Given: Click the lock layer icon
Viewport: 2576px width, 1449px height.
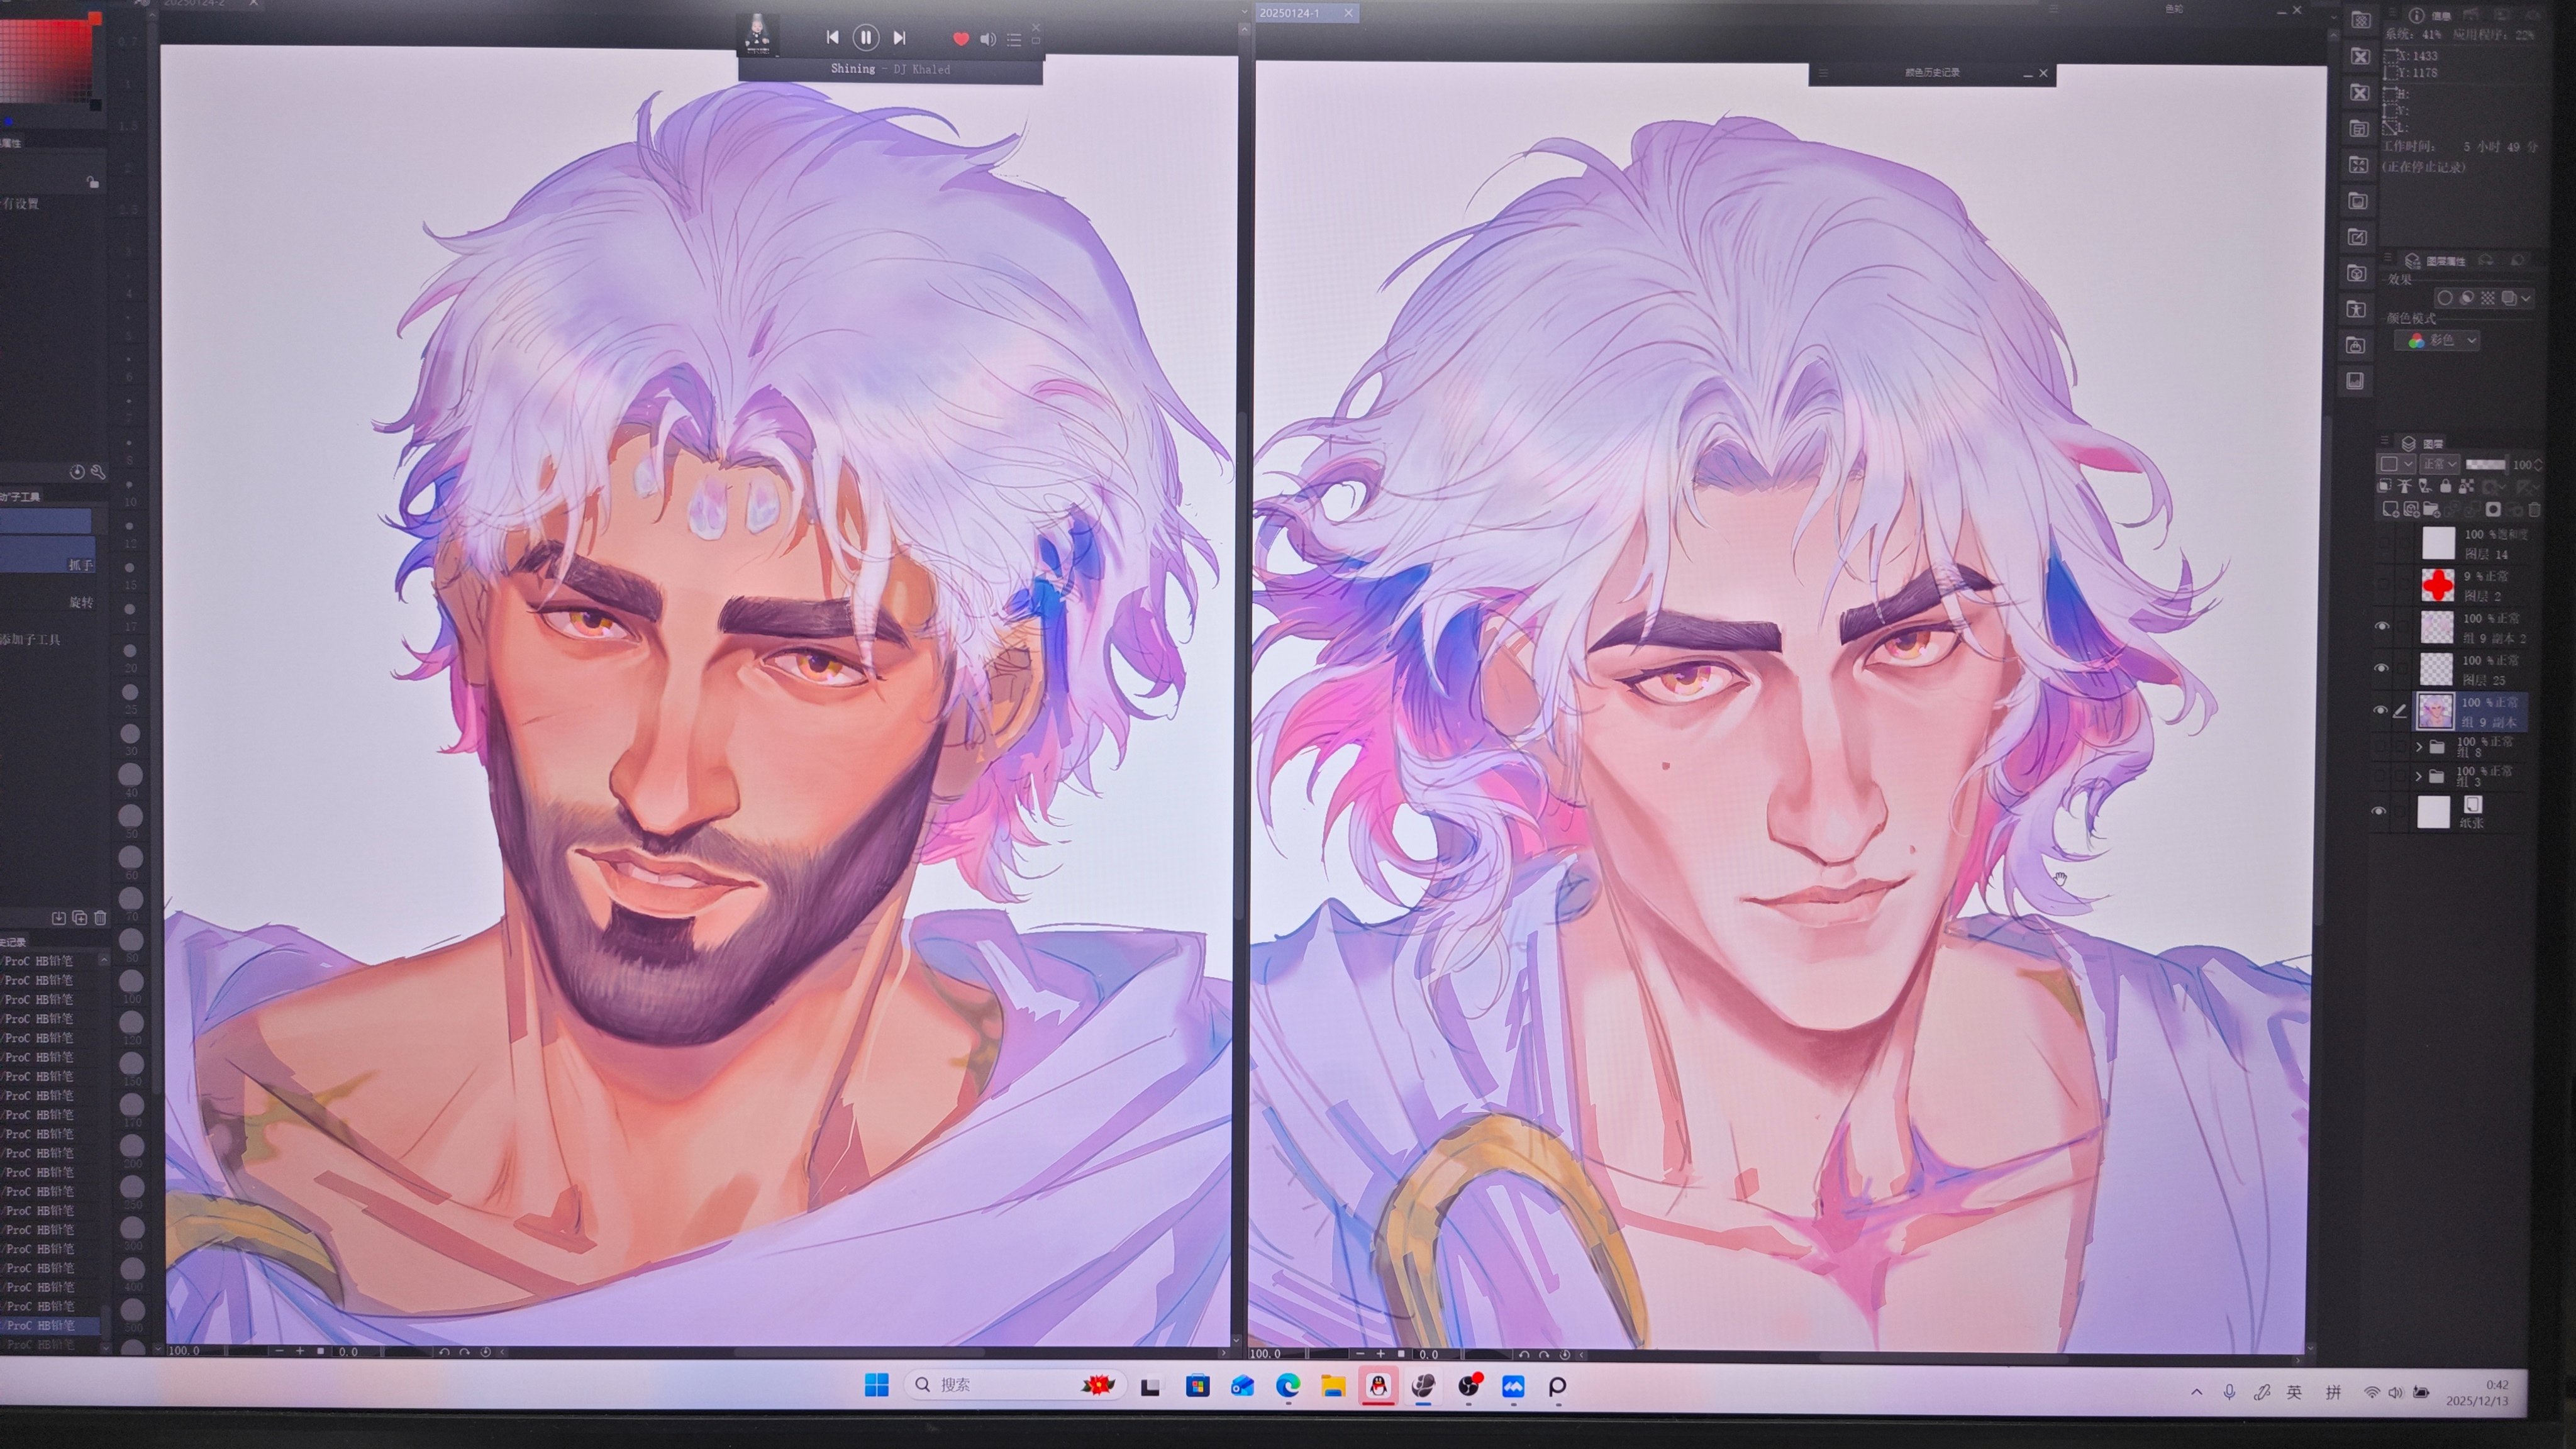Looking at the screenshot, I should pos(2446,487).
